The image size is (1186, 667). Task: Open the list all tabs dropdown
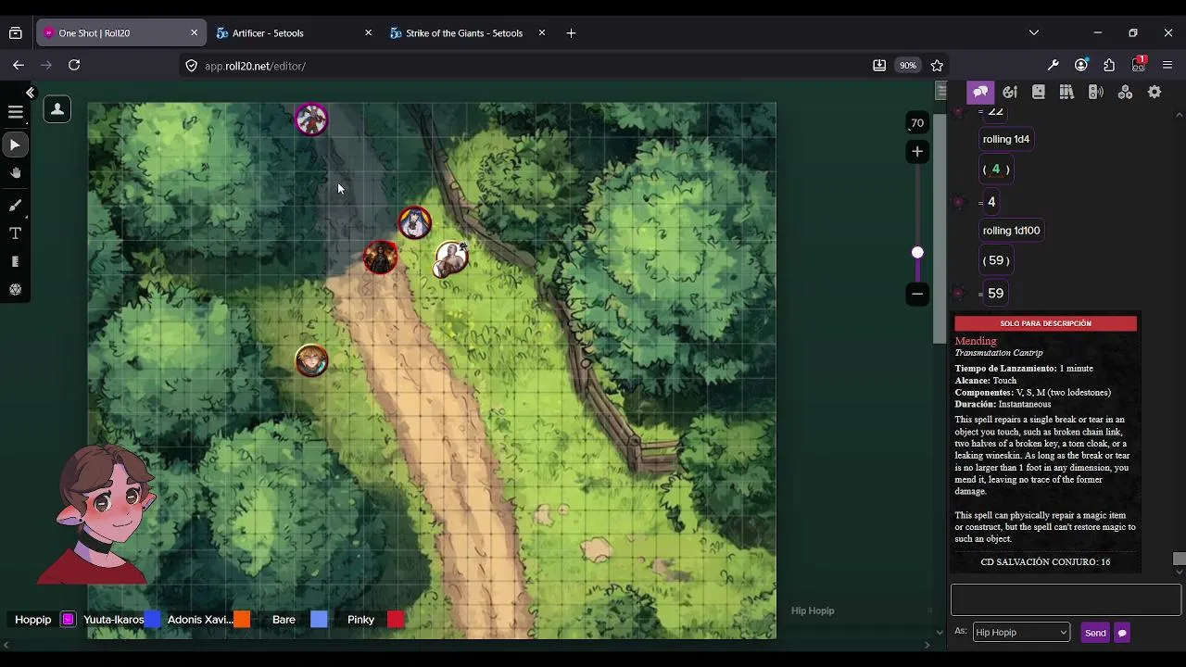coord(1034,32)
